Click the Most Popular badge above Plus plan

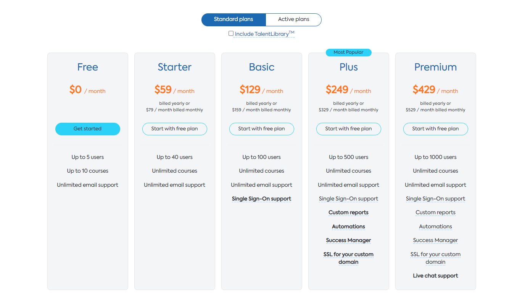pos(348,52)
